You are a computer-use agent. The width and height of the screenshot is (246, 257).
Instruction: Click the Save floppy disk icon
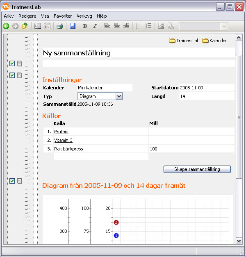(73, 26)
